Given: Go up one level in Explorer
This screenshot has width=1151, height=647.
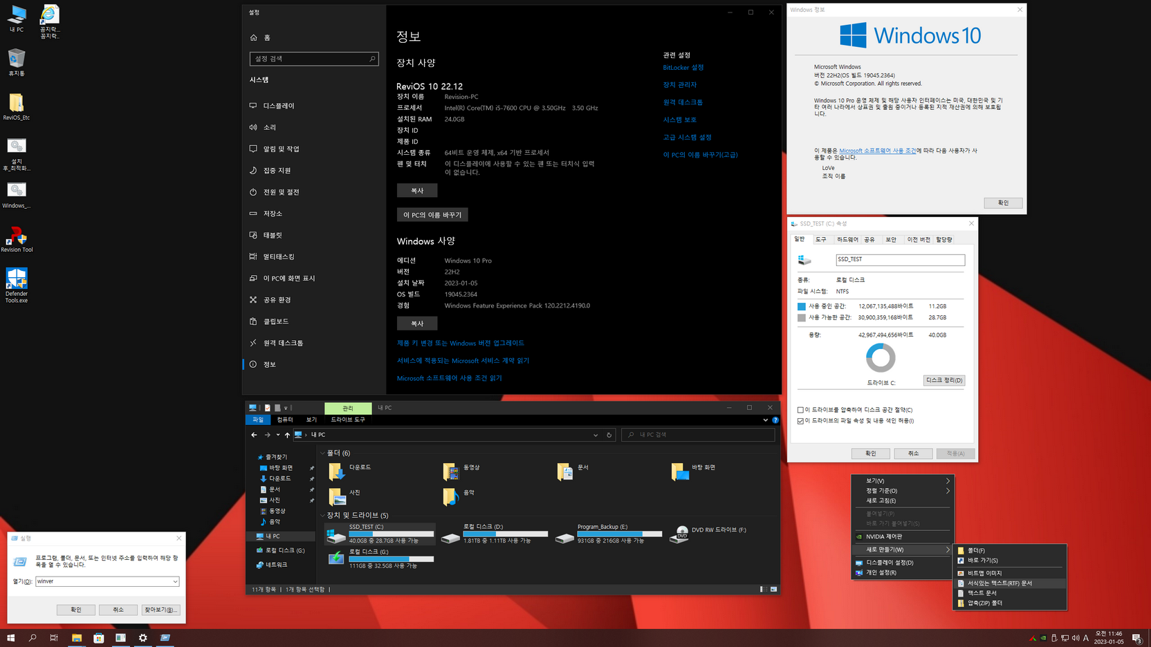Looking at the screenshot, I should [287, 435].
